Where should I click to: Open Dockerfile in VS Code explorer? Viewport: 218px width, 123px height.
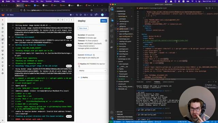(123, 44)
